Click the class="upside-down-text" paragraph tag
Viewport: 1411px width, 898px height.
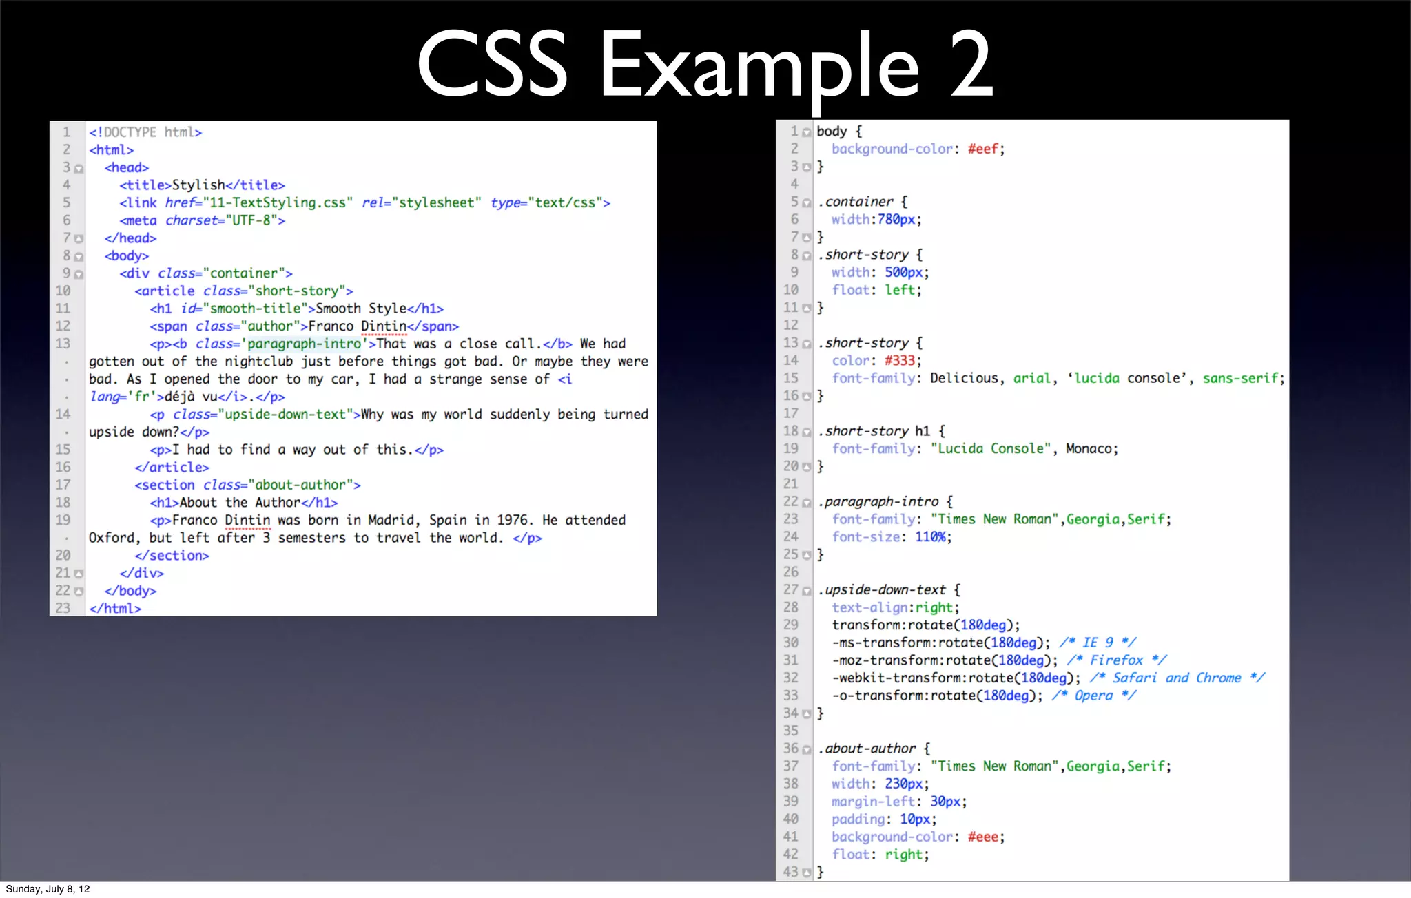click(x=255, y=415)
